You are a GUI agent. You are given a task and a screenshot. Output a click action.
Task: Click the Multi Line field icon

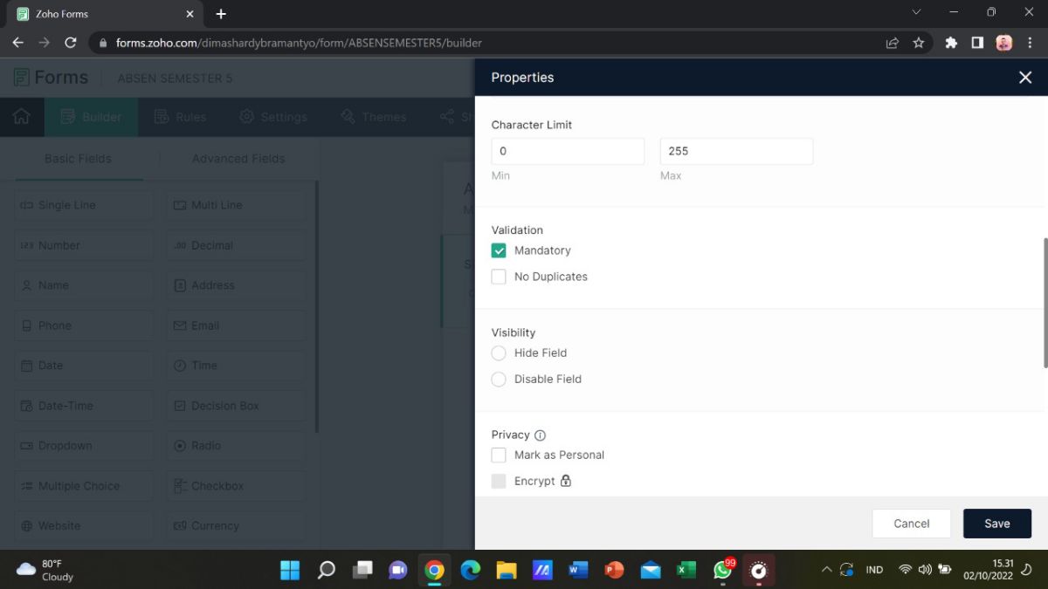180,205
